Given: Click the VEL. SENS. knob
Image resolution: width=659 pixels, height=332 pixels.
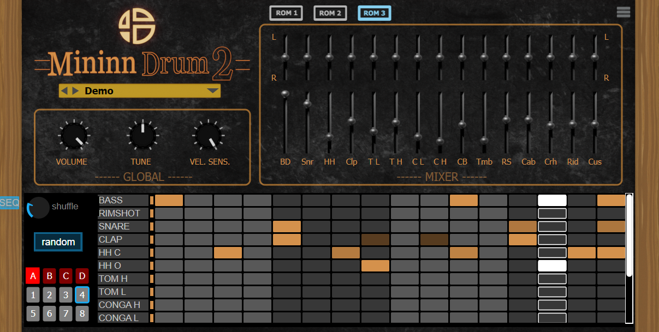Looking at the screenshot, I should (x=208, y=136).
